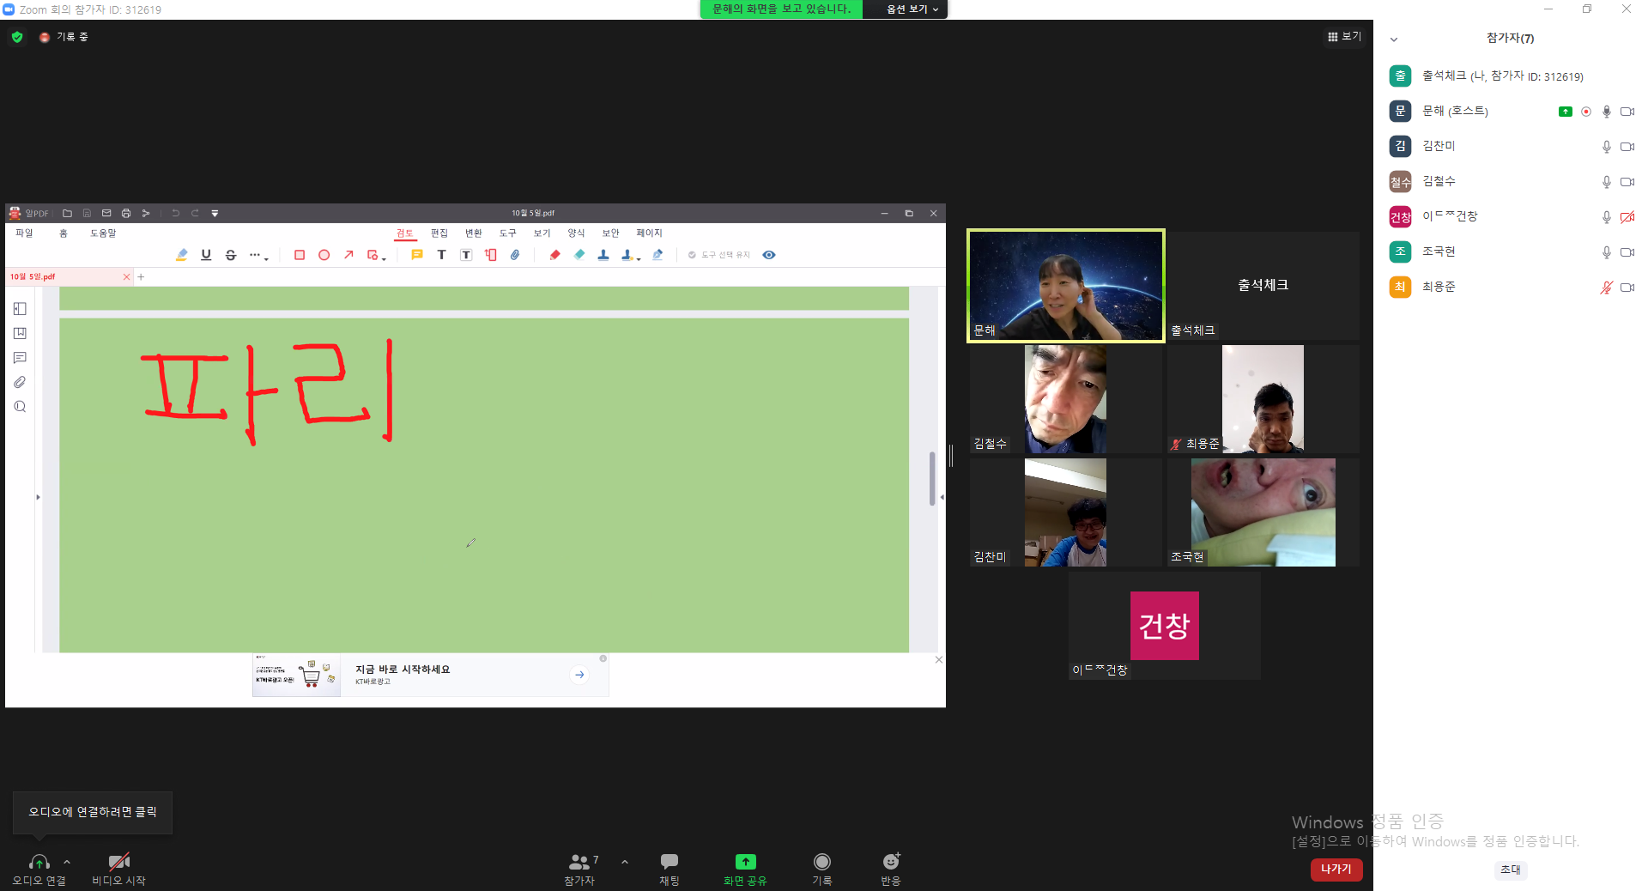Toggle the eye visibility icon in toolbar
Screen dimensions: 1648x891
[x=769, y=255]
